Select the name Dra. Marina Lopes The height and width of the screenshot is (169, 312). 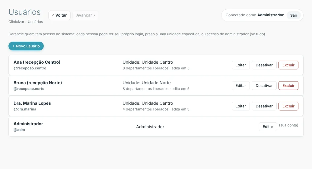tap(32, 103)
